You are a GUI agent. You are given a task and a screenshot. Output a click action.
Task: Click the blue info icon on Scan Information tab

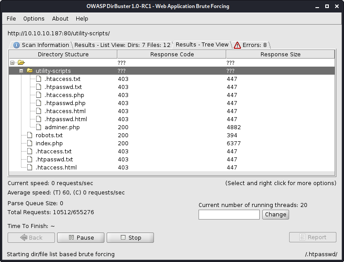coord(17,45)
